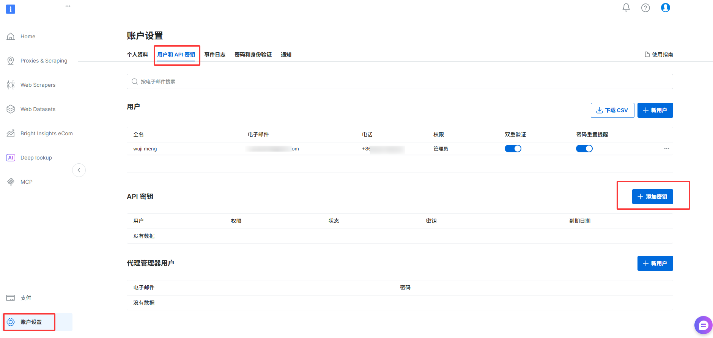Open 使用指南 guide link
This screenshot has width=713, height=338.
[x=659, y=55]
